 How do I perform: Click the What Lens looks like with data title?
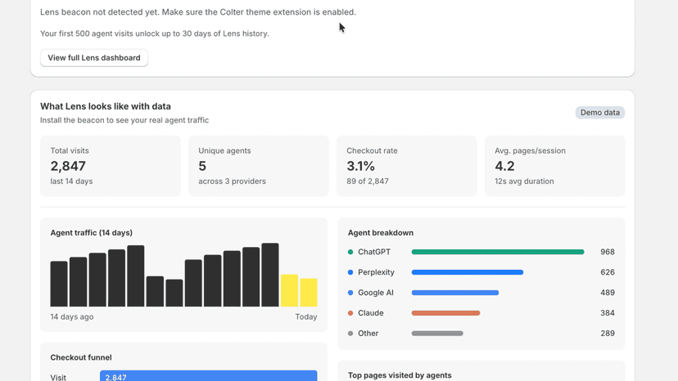[106, 106]
